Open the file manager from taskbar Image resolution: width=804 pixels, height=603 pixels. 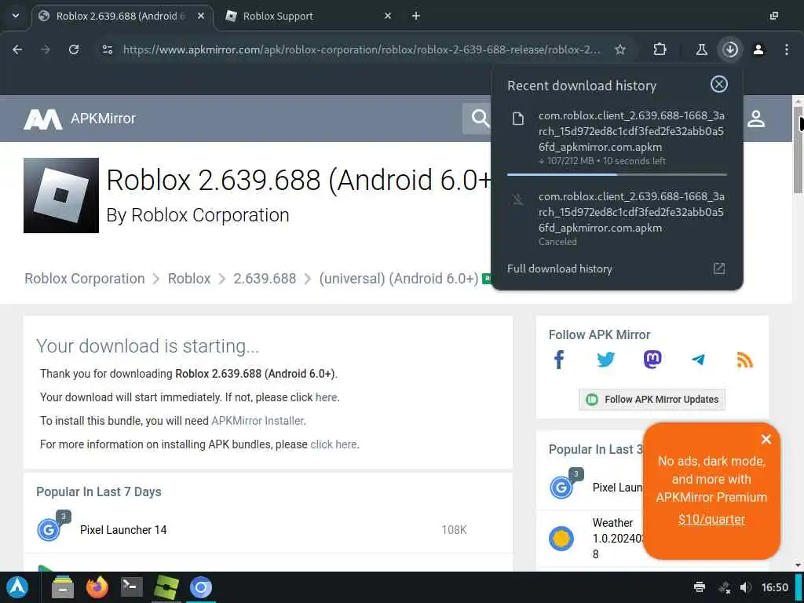tap(63, 587)
